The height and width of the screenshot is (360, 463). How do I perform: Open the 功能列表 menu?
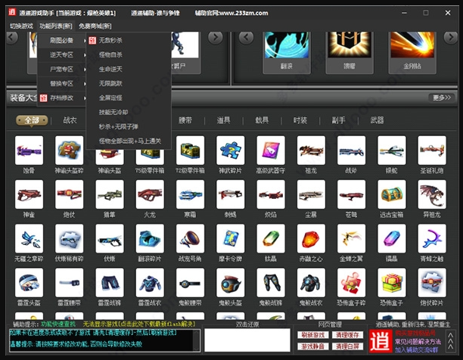pos(54,26)
